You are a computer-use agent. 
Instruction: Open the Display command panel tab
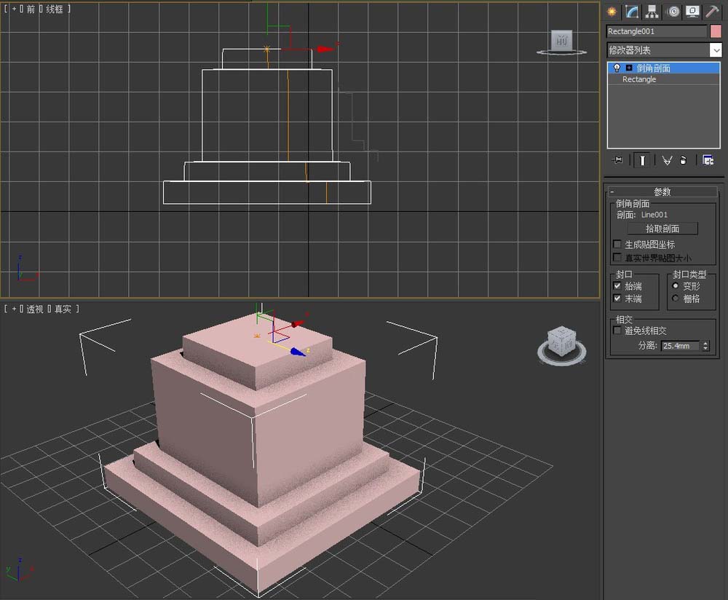coord(692,12)
